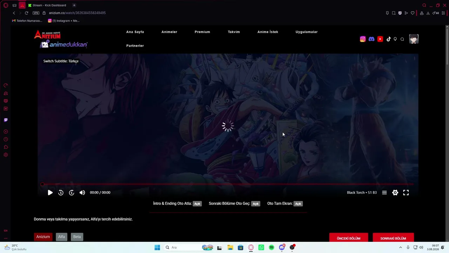Image resolution: width=449 pixels, height=253 pixels.
Task: Click the Windows taskbar search box
Action: tap(189, 247)
